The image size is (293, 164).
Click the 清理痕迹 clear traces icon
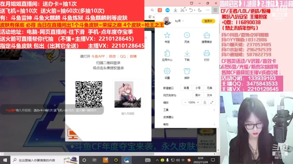(207, 35)
